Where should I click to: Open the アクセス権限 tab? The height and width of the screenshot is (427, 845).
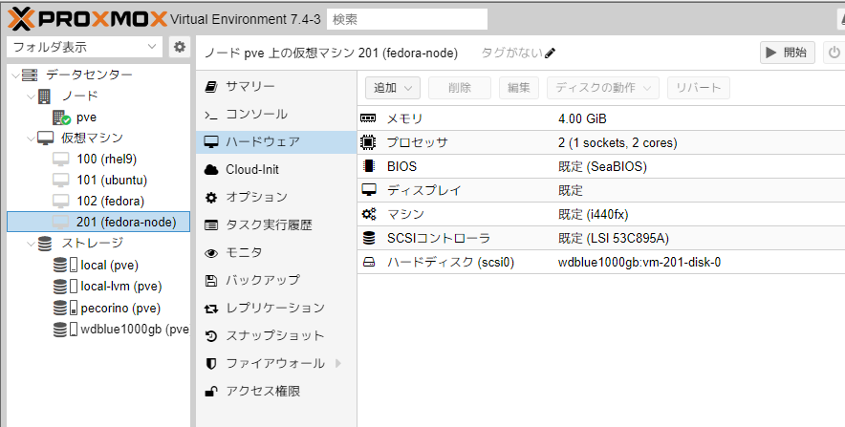pyautogui.click(x=276, y=392)
